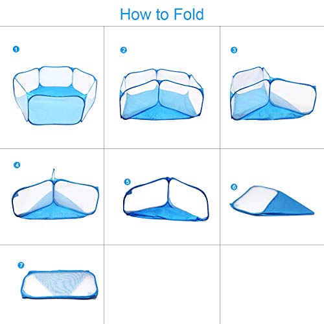324x324 pixels.
Task: Click the step 4 number badge
Action: coord(17,165)
